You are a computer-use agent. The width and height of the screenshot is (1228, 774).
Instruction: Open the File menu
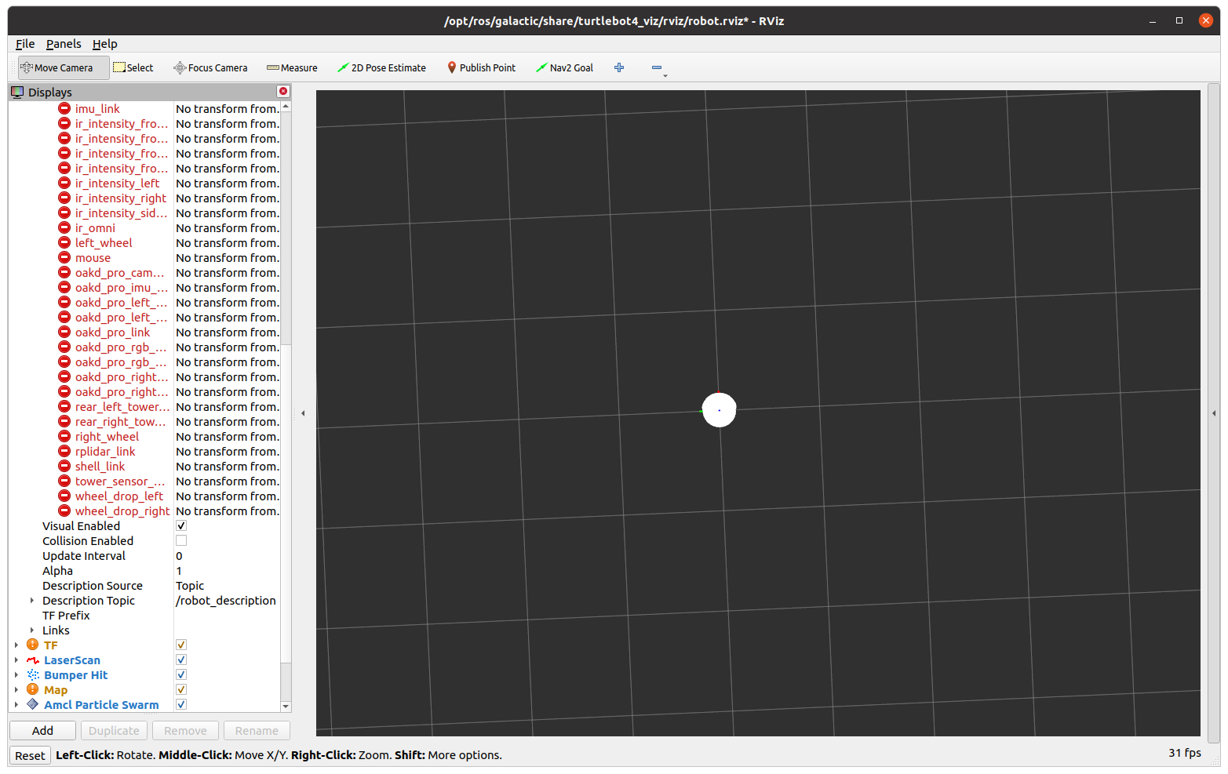pos(24,44)
